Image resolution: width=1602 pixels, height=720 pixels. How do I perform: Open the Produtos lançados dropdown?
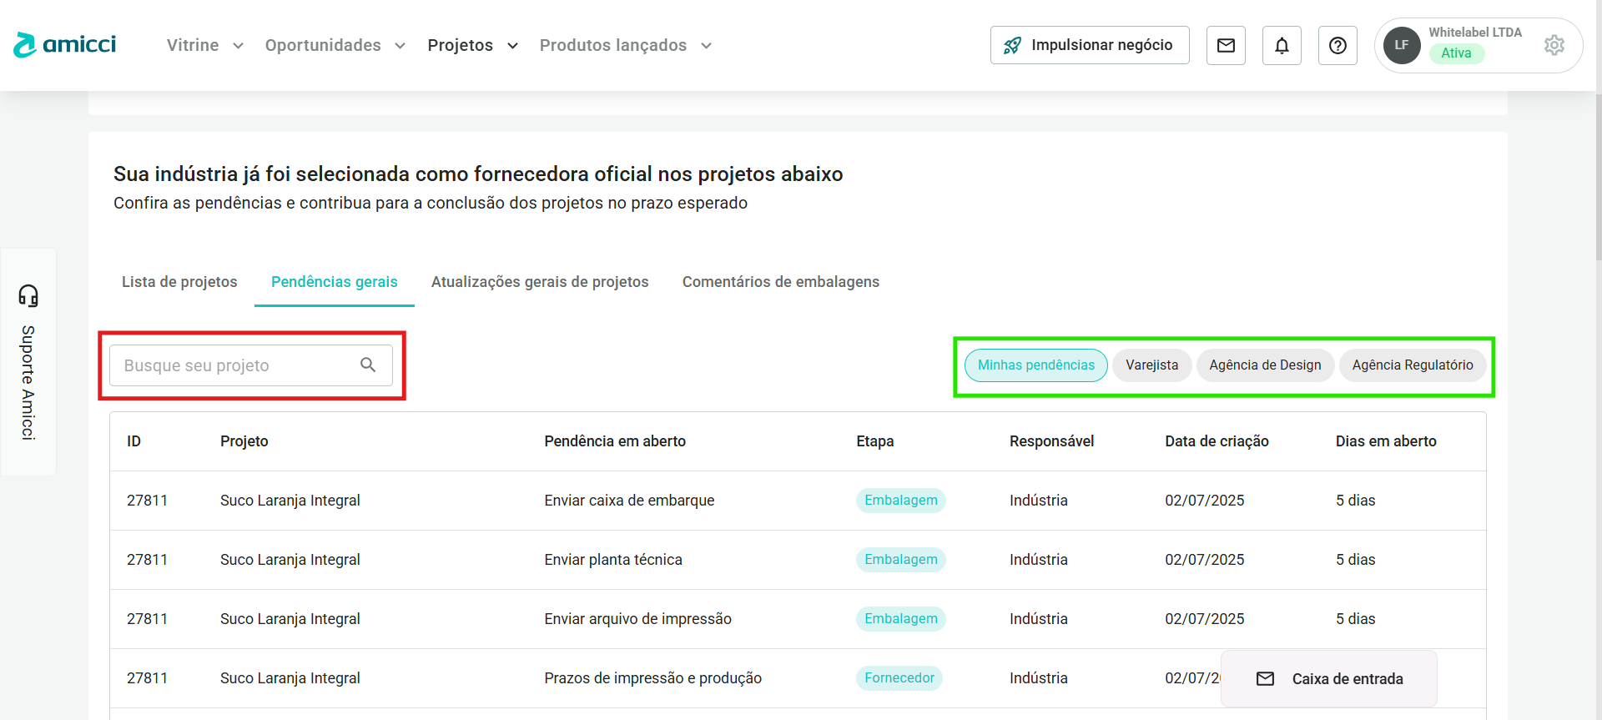coord(625,45)
